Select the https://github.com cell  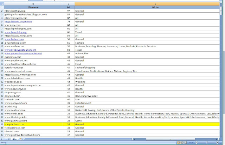pyautogui.click(x=33, y=11)
